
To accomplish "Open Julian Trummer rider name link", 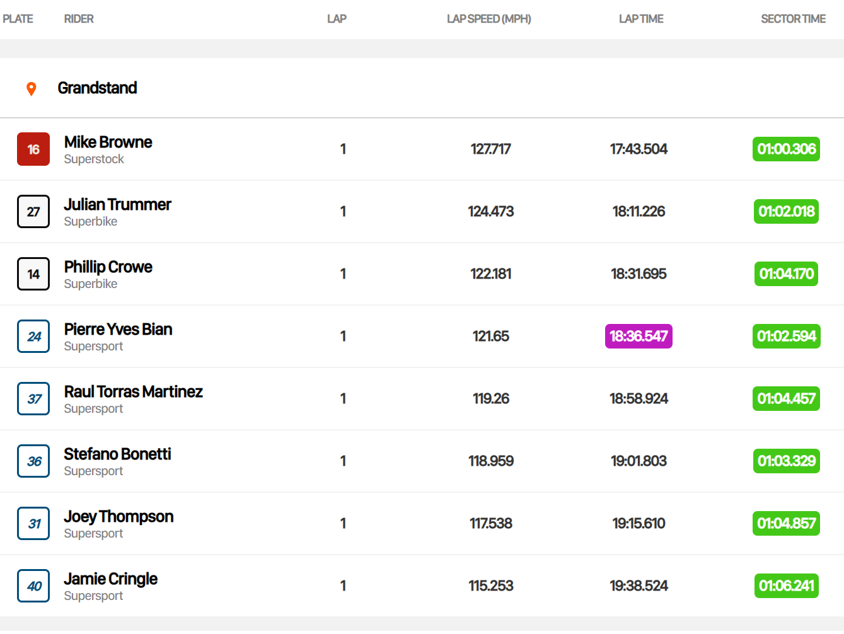I will tap(117, 205).
